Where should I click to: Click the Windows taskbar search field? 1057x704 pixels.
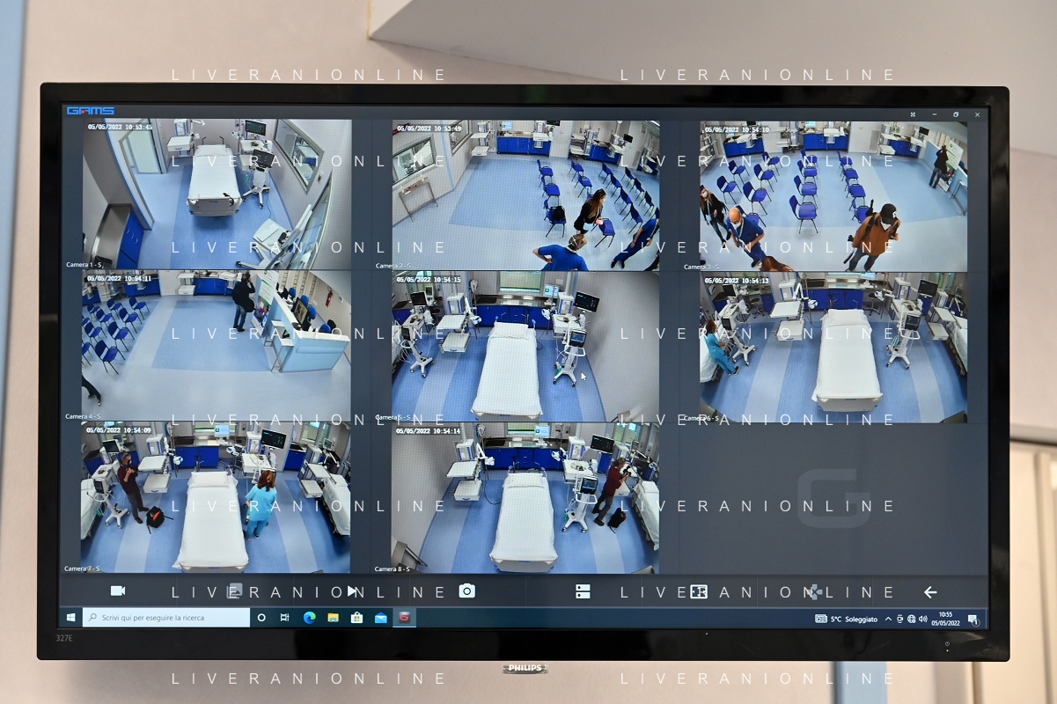point(167,618)
